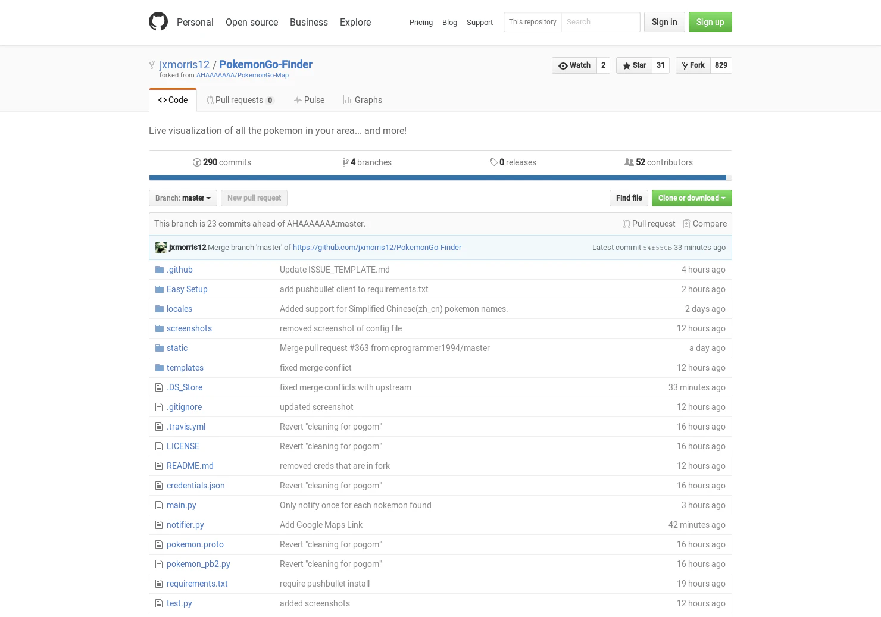Click the green Sign up button
The width and height of the screenshot is (881, 617).
point(710,22)
